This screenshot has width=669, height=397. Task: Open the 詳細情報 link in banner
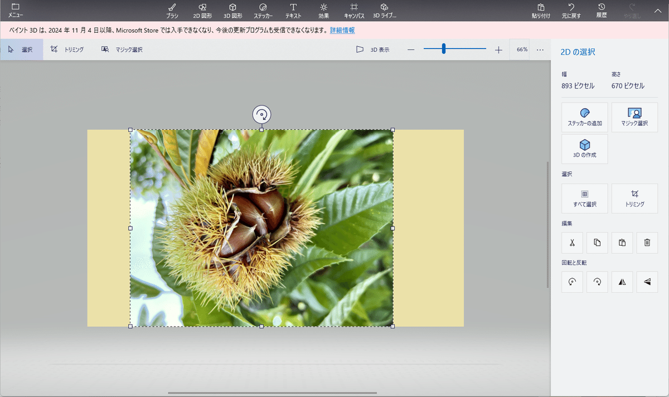tap(342, 30)
